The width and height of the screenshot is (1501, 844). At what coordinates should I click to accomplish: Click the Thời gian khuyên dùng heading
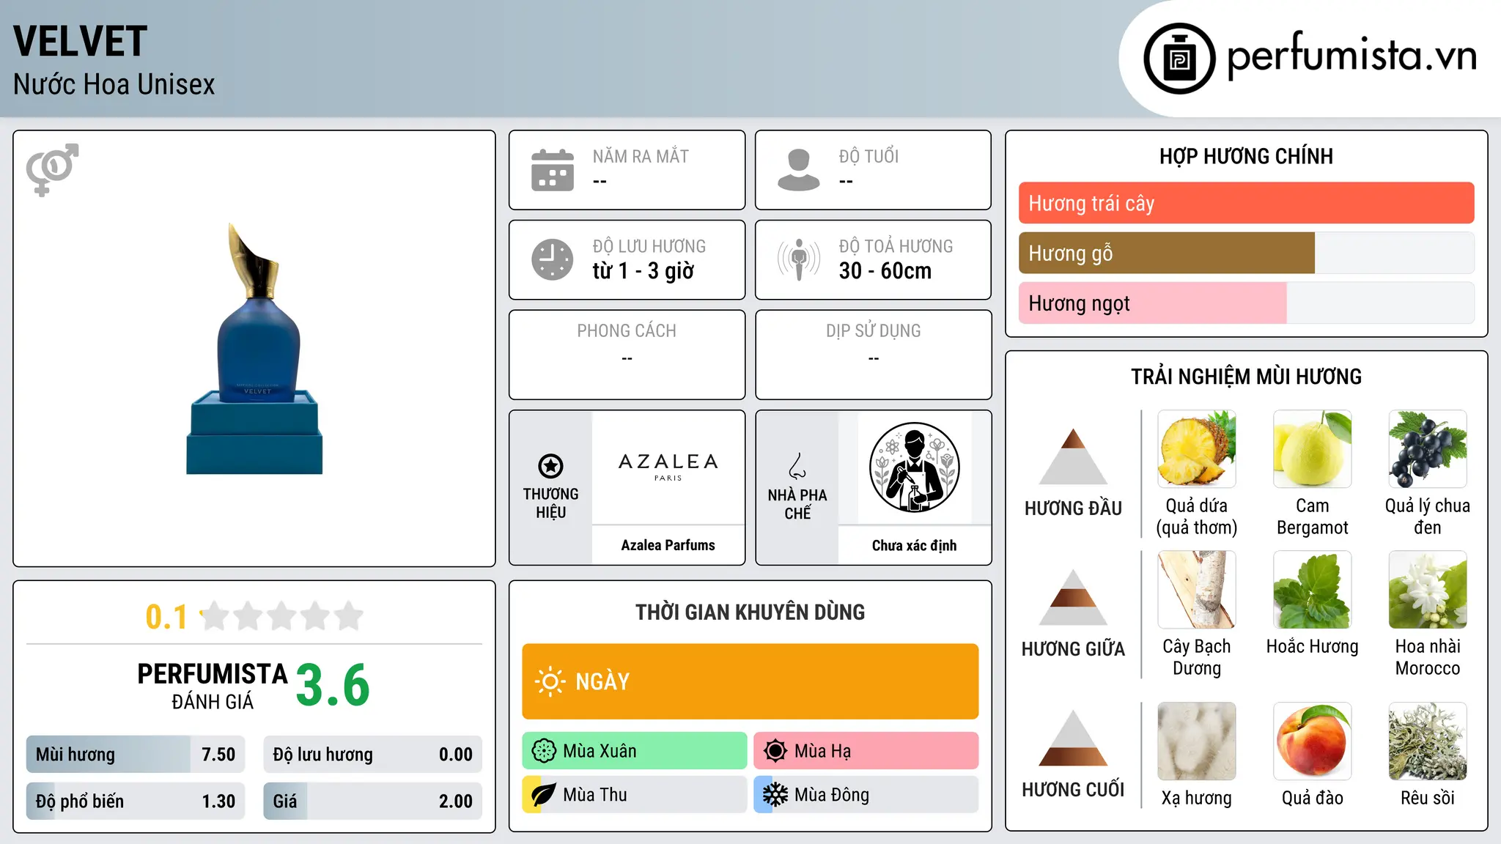click(750, 612)
